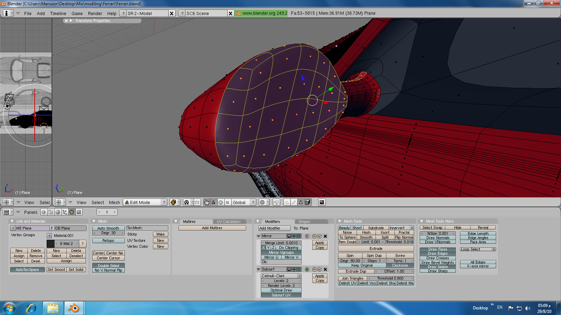Click Add Multires button
The image size is (561, 315).
pyautogui.click(x=212, y=228)
